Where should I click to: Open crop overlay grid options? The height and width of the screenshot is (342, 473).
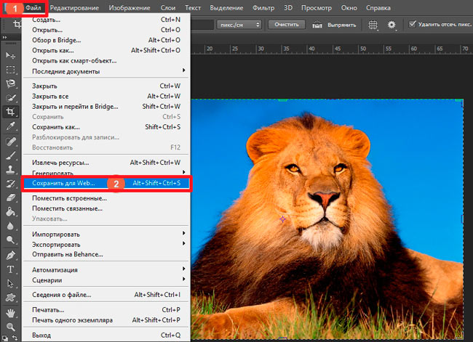tap(373, 25)
